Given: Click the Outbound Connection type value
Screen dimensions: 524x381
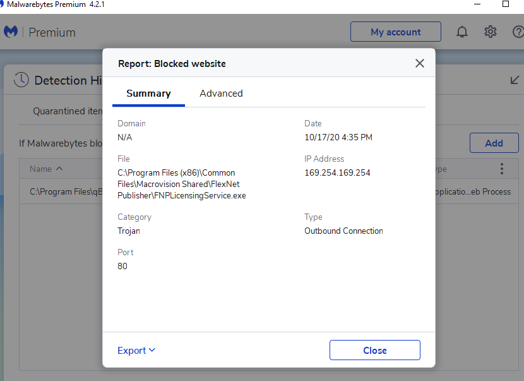Looking at the screenshot, I should pos(343,231).
